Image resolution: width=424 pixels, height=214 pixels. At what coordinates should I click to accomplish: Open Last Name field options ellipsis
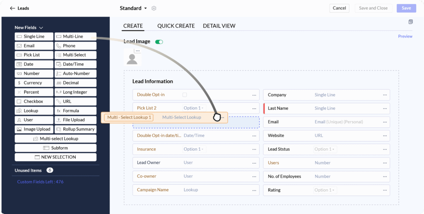[385, 109]
